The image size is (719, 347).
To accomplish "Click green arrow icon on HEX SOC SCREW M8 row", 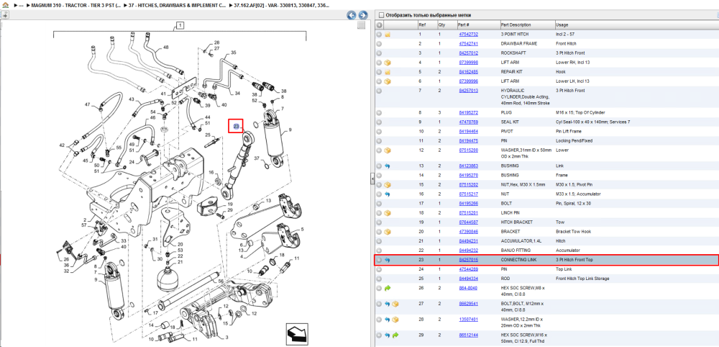I will (x=388, y=288).
